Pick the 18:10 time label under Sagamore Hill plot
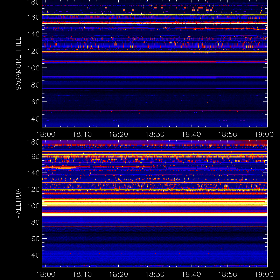 [82, 134]
